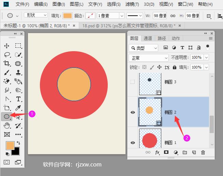Create a new layer group folder
Screen dimensions: 223x176
[185, 152]
